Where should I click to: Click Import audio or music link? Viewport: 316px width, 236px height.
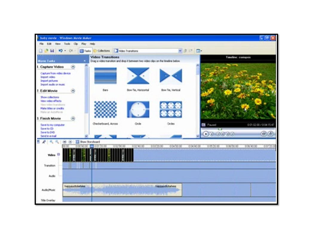click(53, 85)
